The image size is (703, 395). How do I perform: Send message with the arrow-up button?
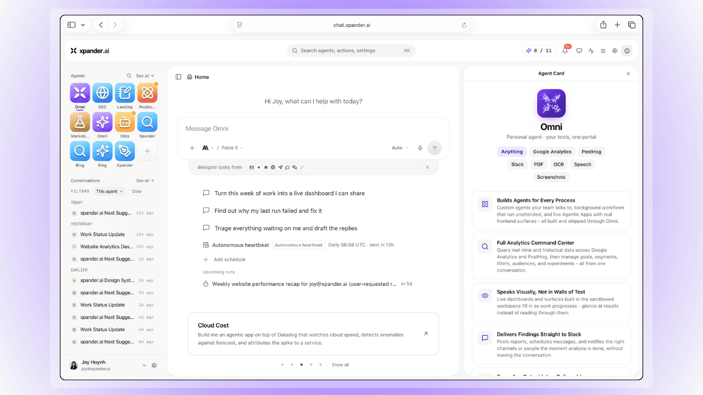point(434,148)
